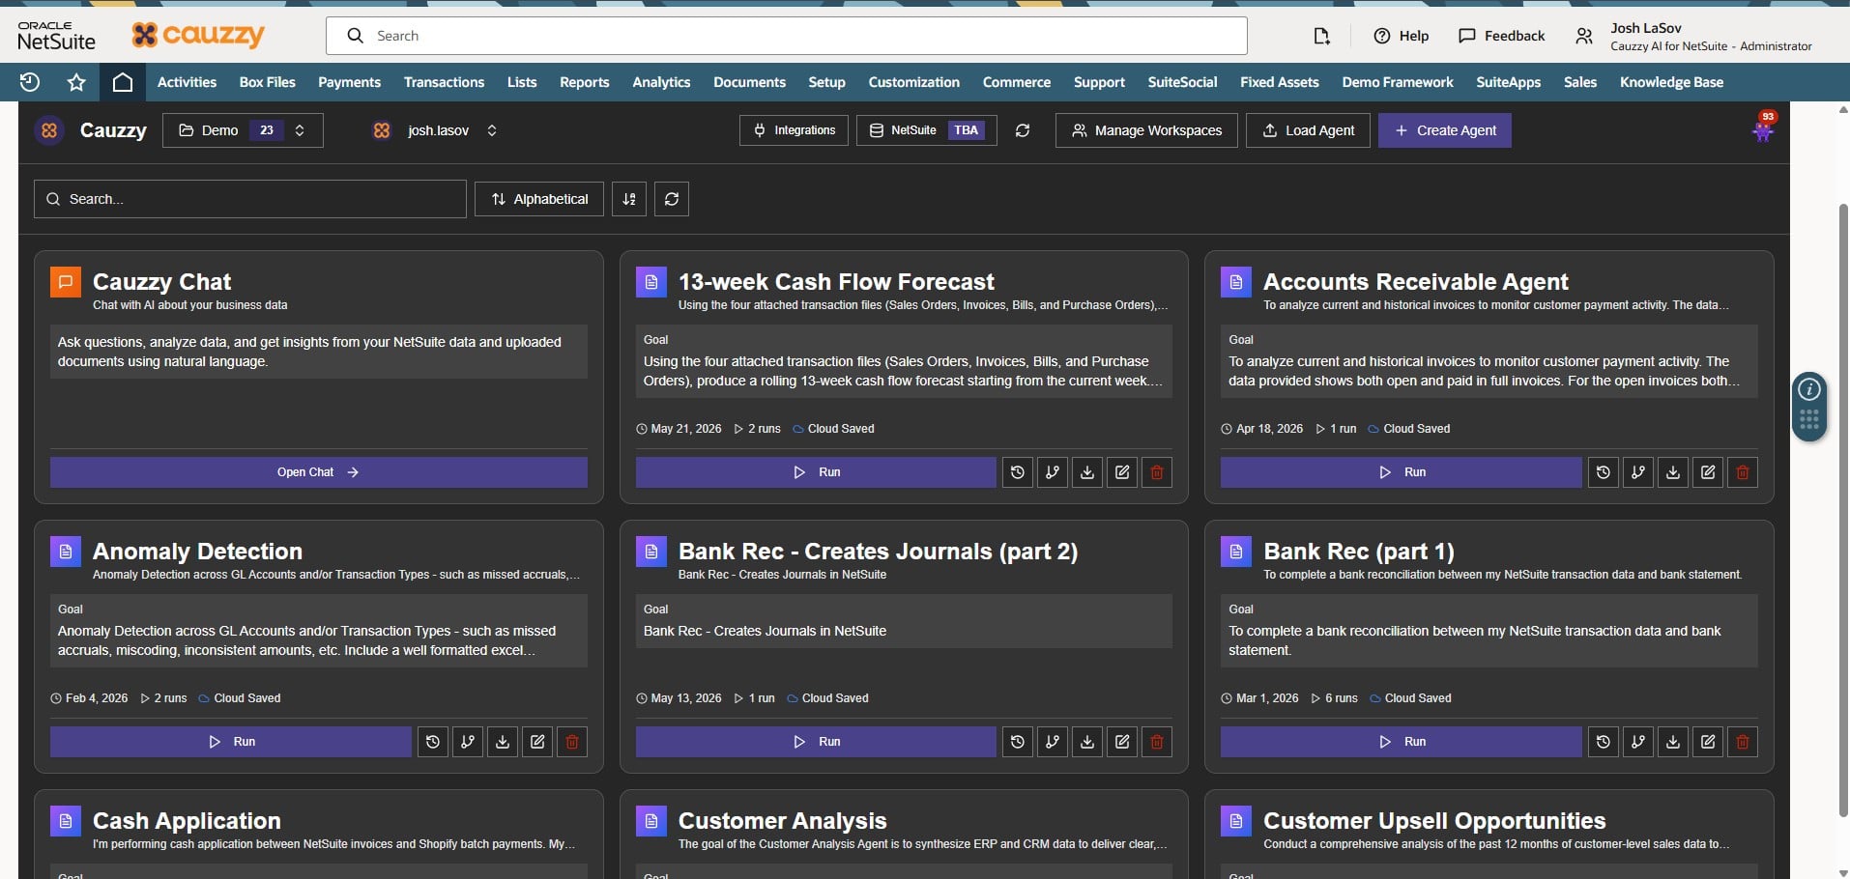This screenshot has height=879, width=1850.
Task: Open the Integrations button
Action: 794,130
